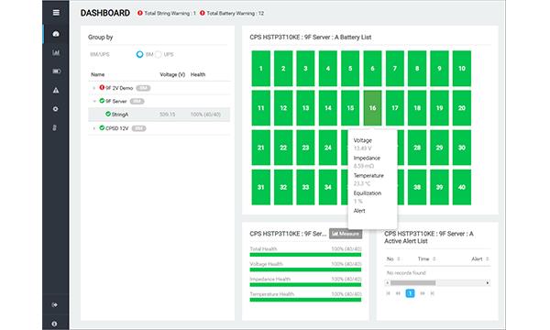This screenshot has height=330, width=550.
Task: Click the Temperature Health progress bar
Action: tap(305, 300)
